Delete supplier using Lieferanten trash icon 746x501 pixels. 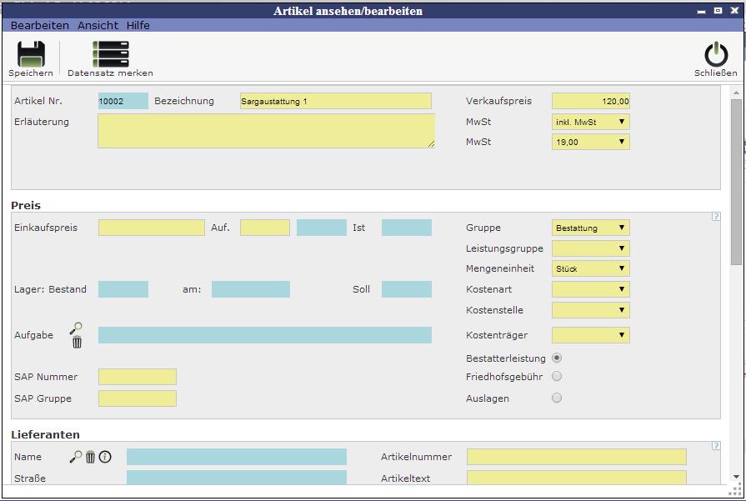[91, 457]
